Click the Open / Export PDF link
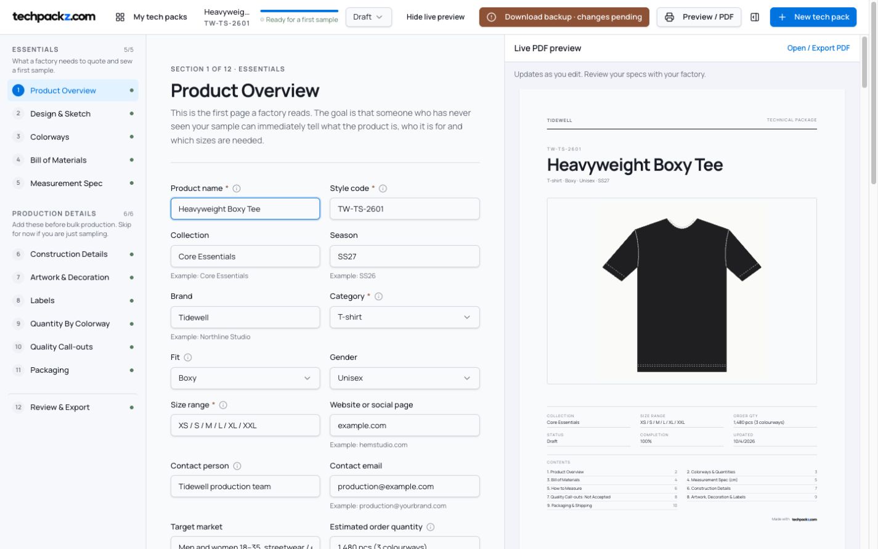Image resolution: width=878 pixels, height=549 pixels. 818,48
